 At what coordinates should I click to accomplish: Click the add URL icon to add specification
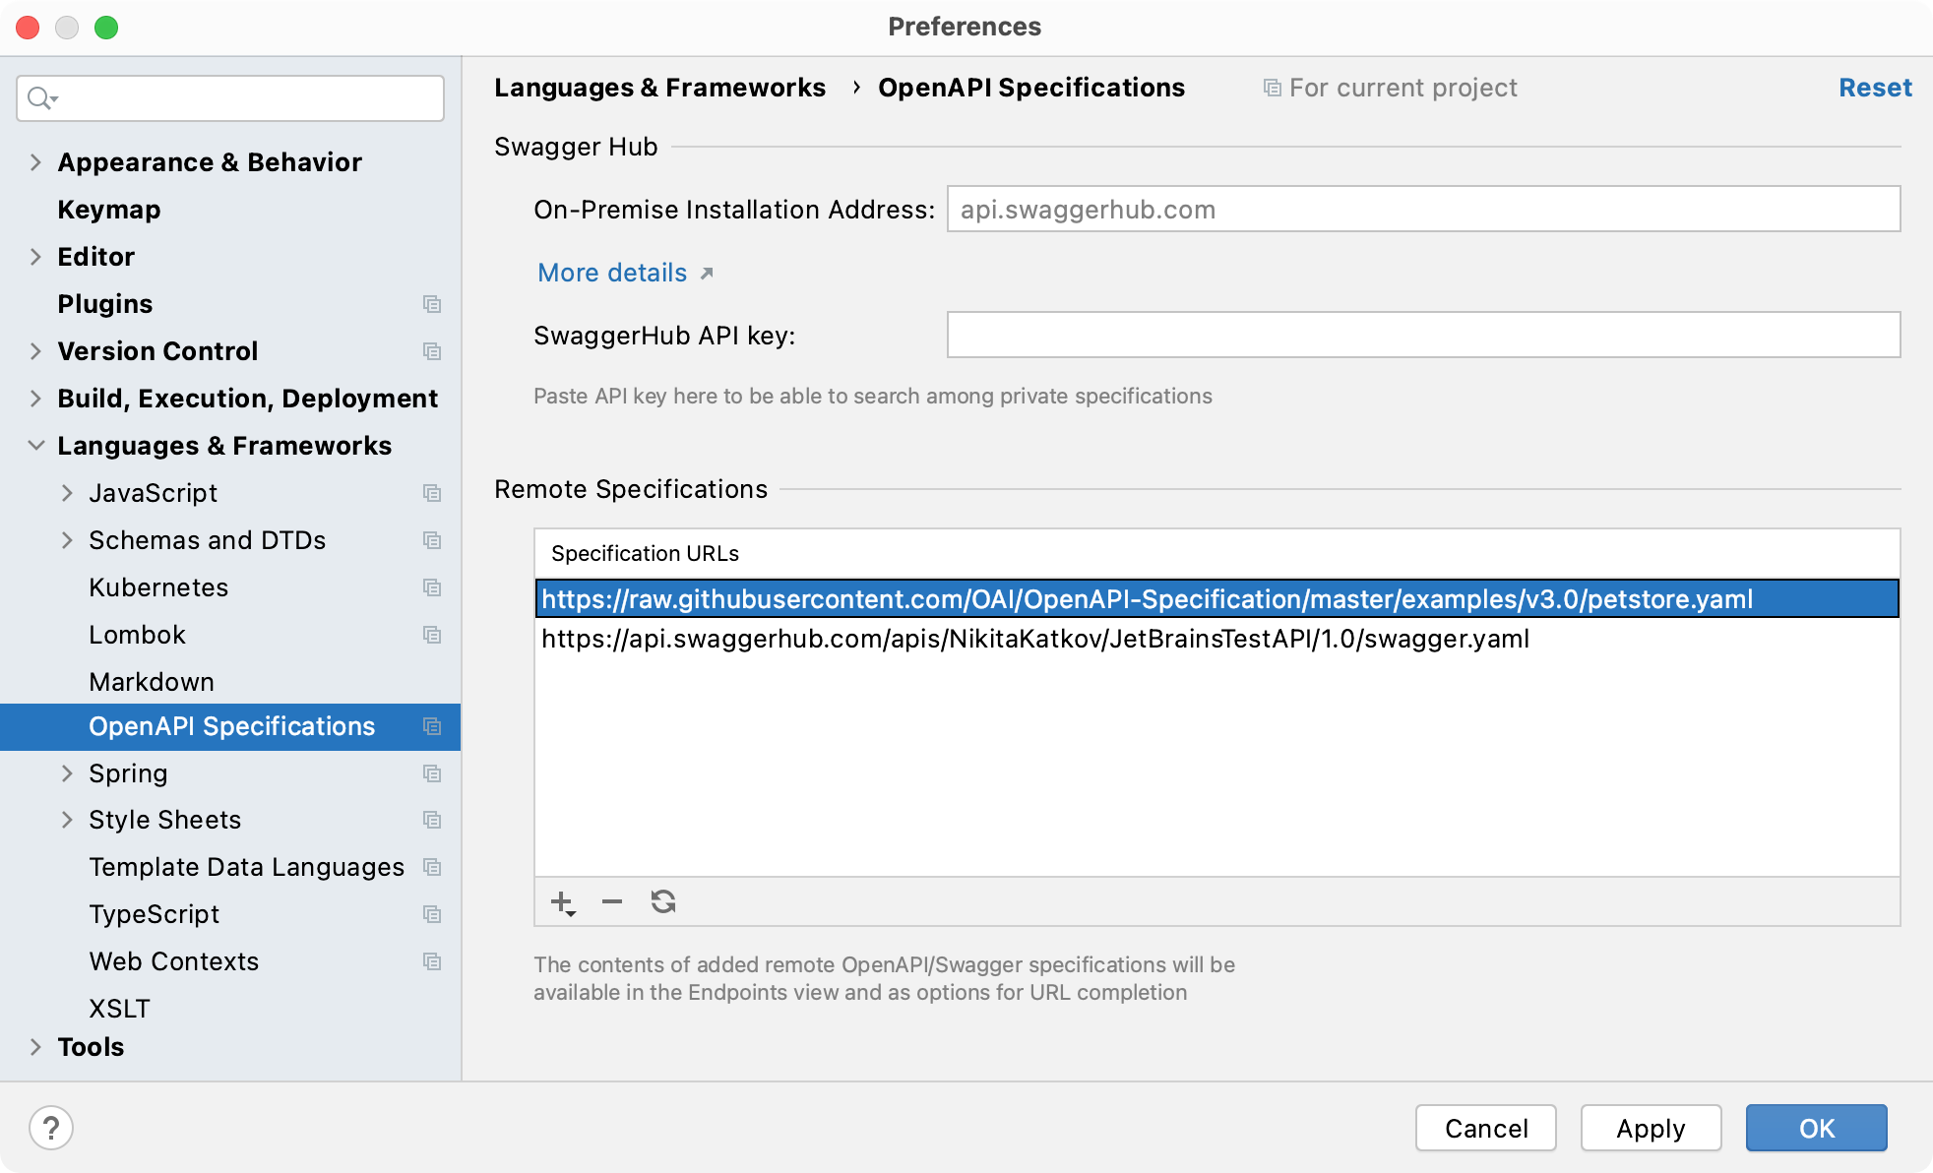[562, 902]
